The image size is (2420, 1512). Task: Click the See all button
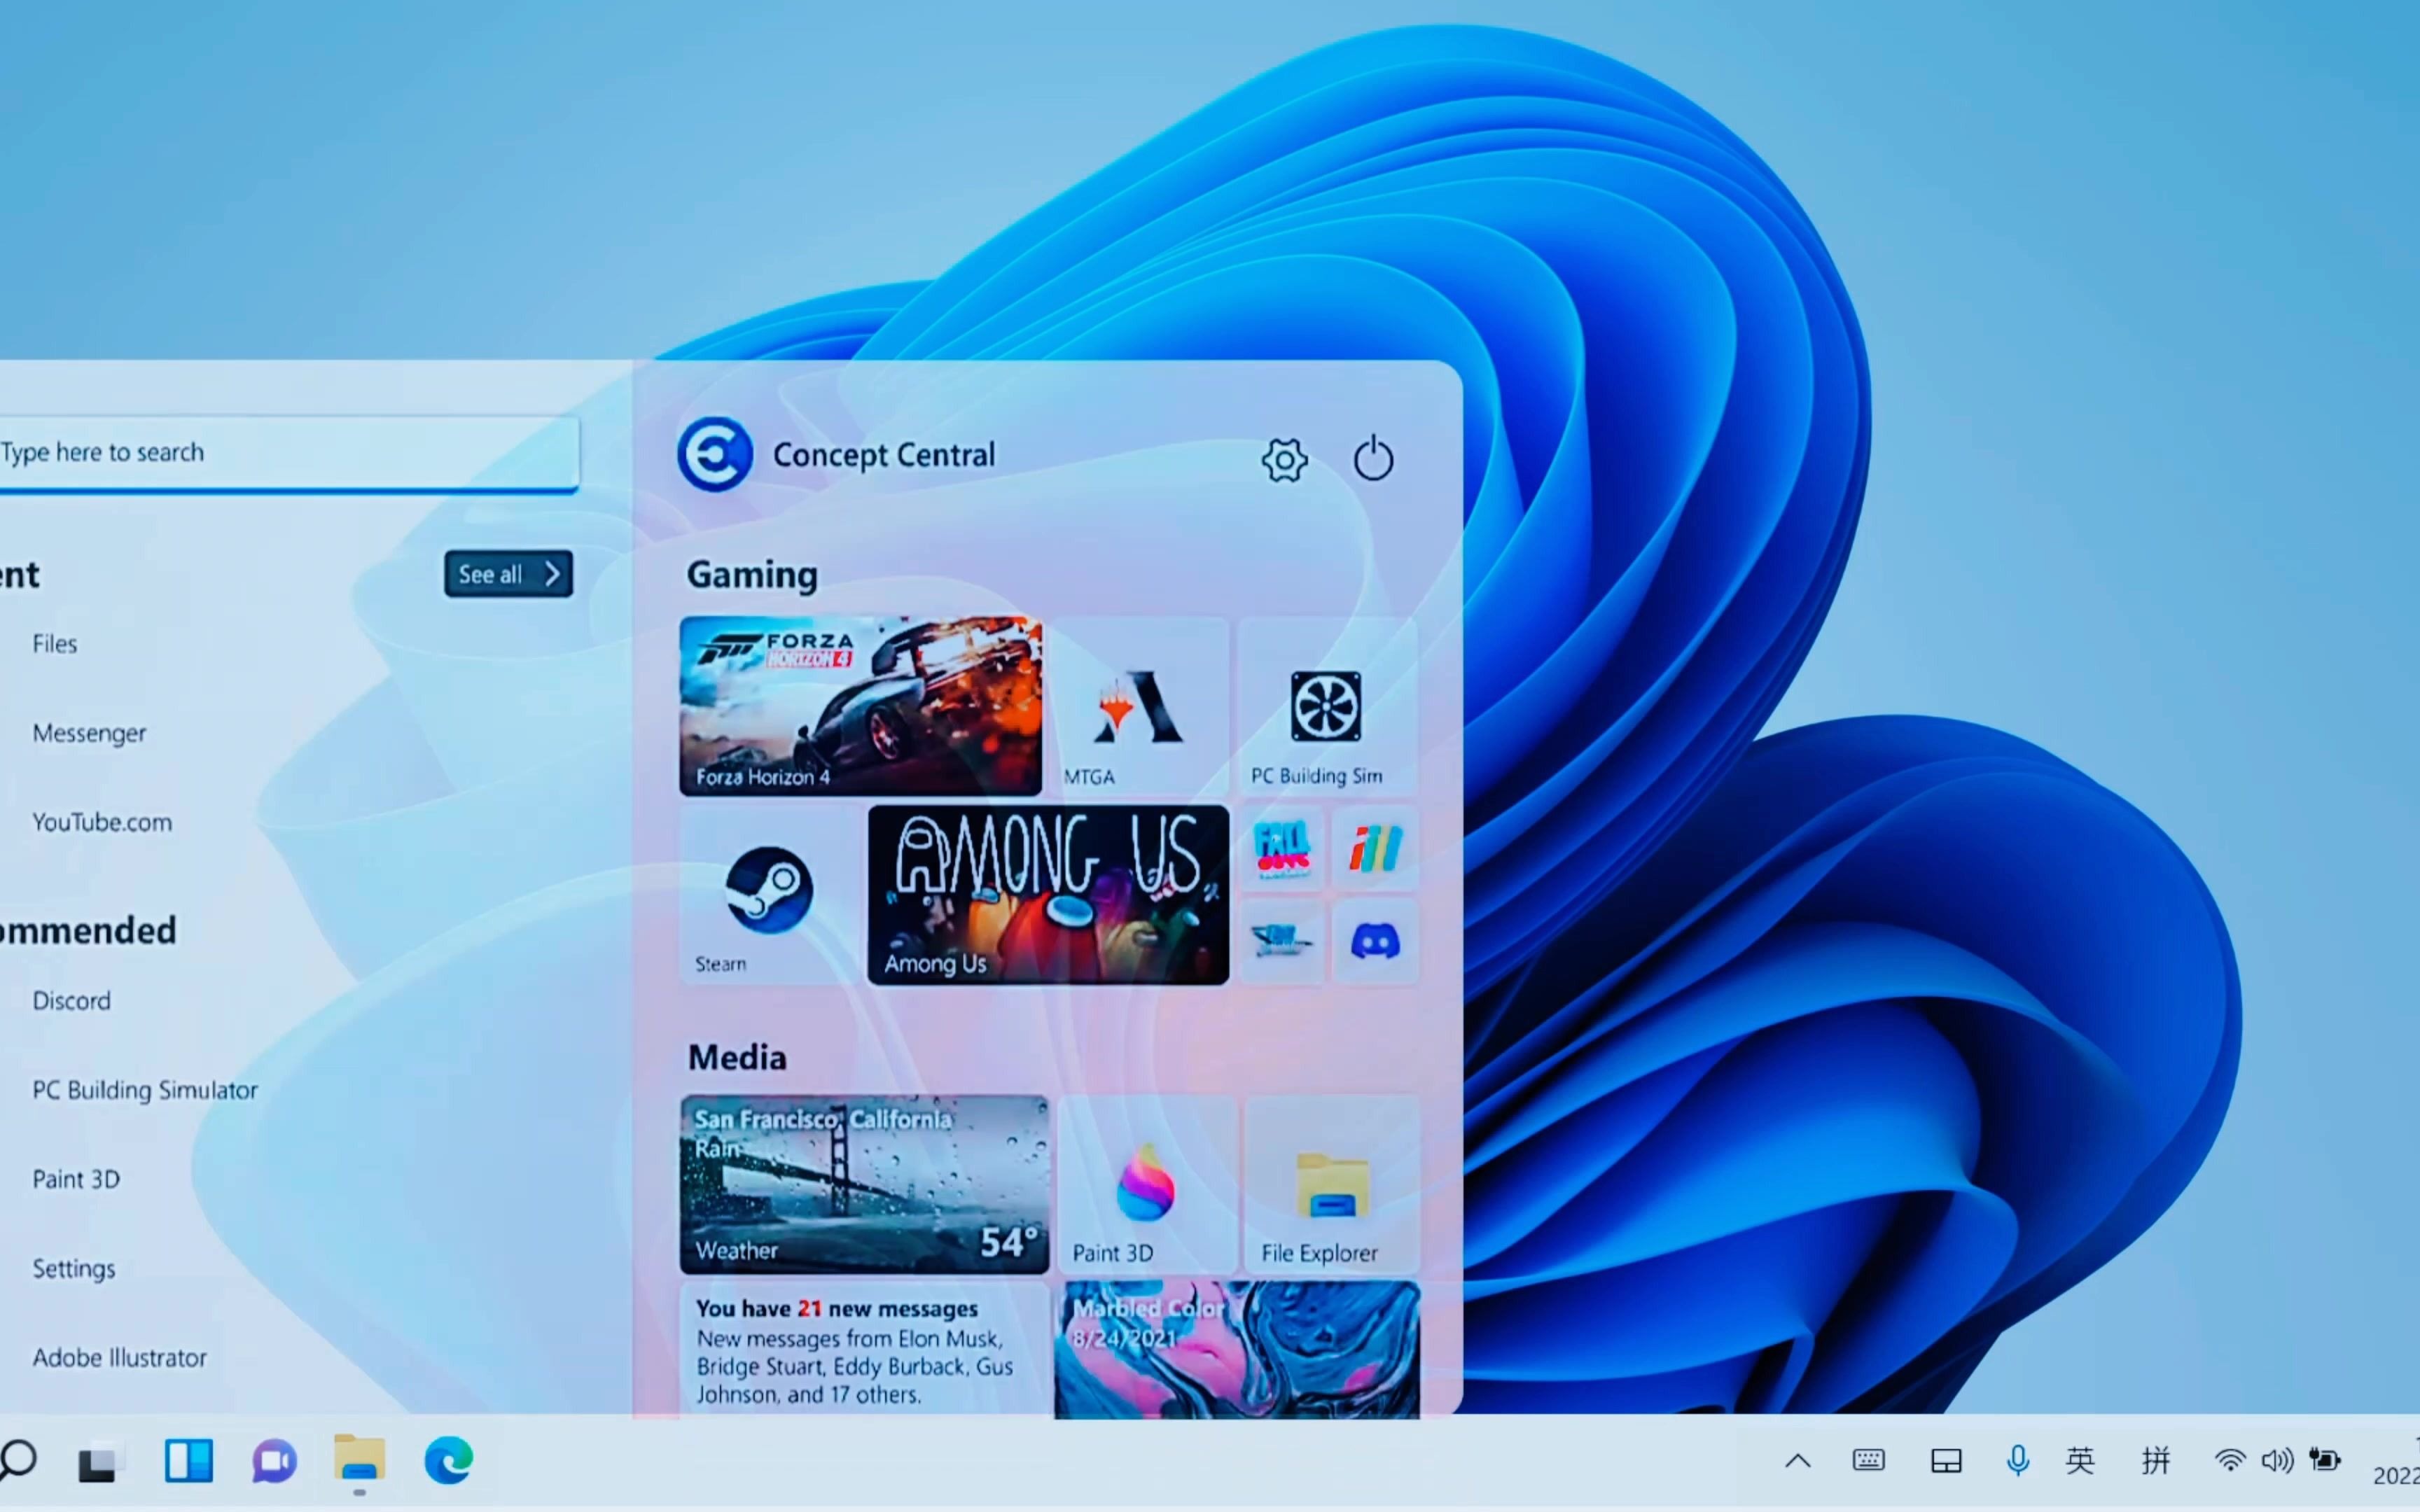tap(508, 574)
